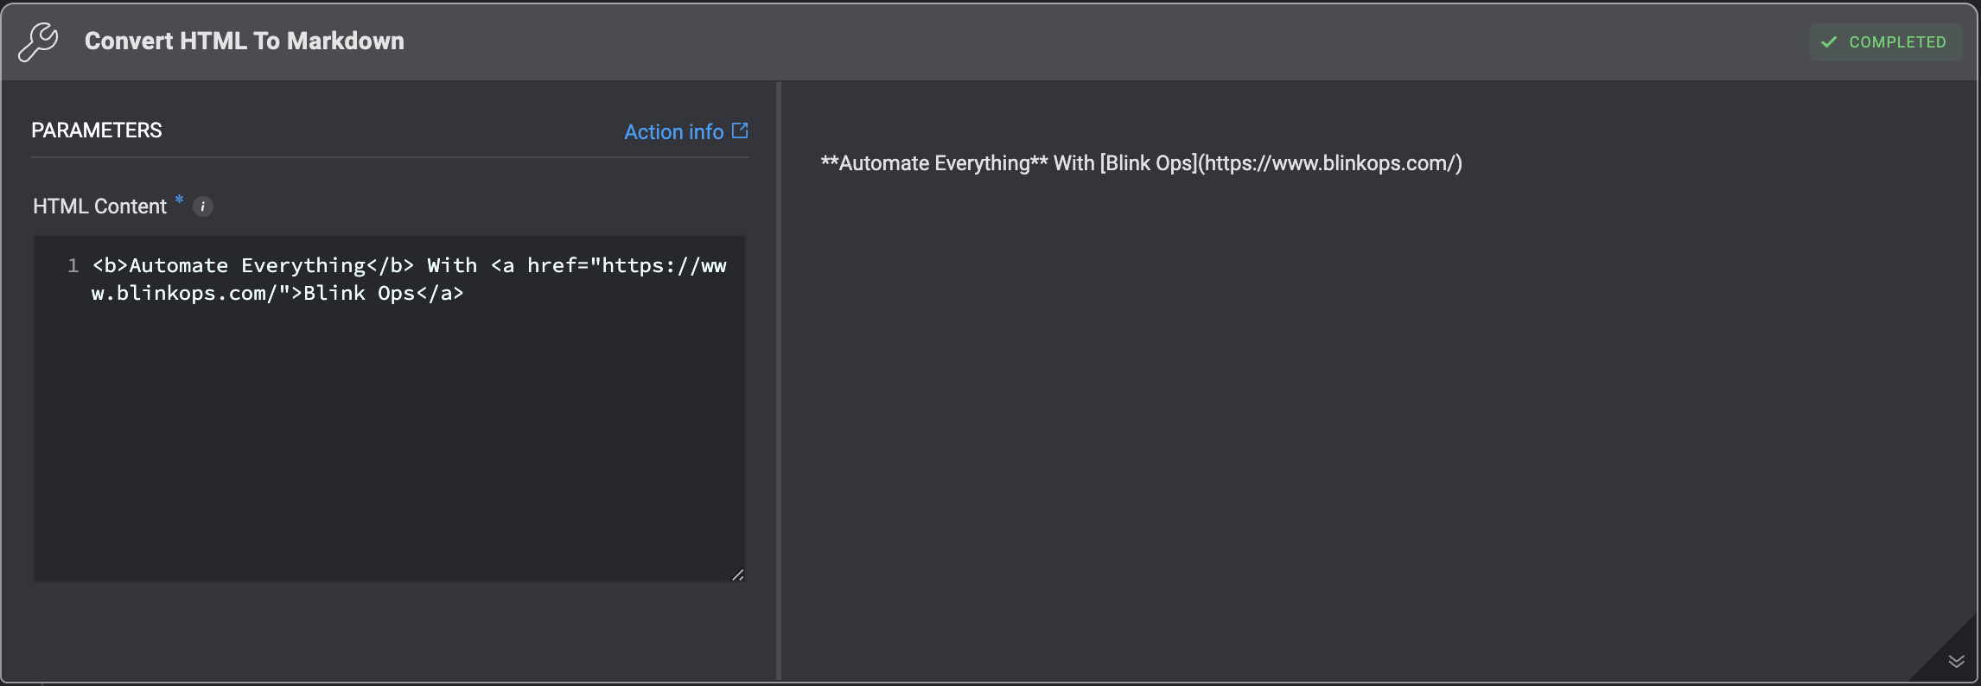Click the wrench icon beside the action title
1981x686 pixels.
(38, 41)
